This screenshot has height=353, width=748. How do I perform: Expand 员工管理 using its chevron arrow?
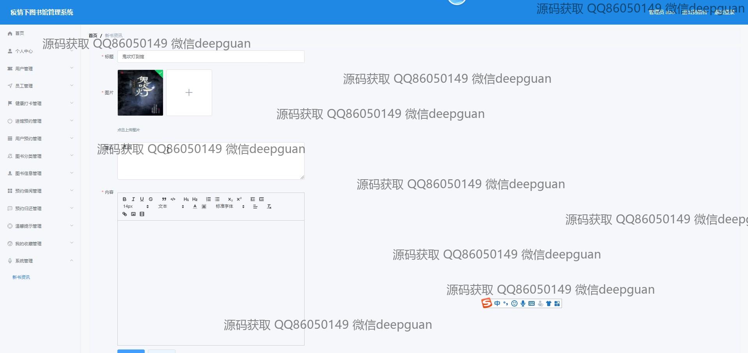[72, 86]
